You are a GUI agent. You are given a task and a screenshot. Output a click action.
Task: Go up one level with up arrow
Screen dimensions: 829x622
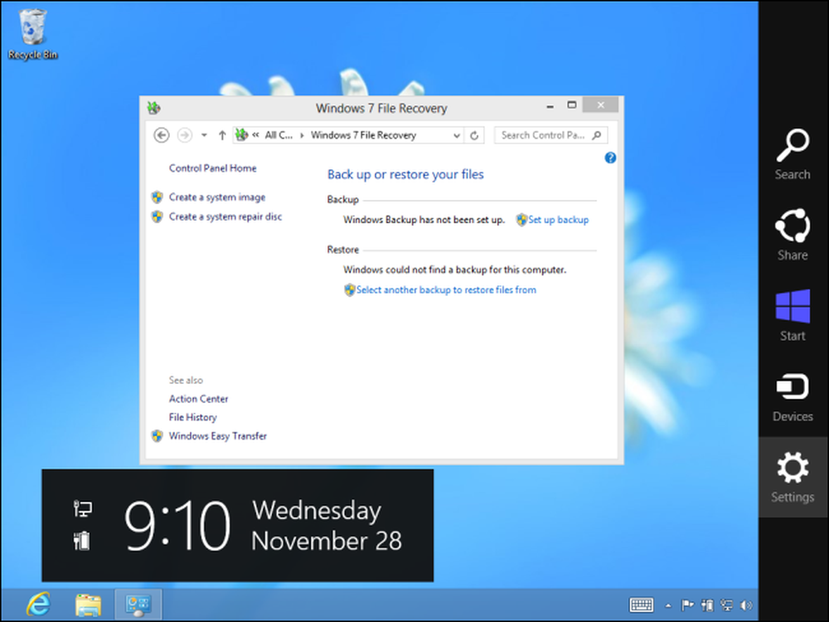point(222,135)
